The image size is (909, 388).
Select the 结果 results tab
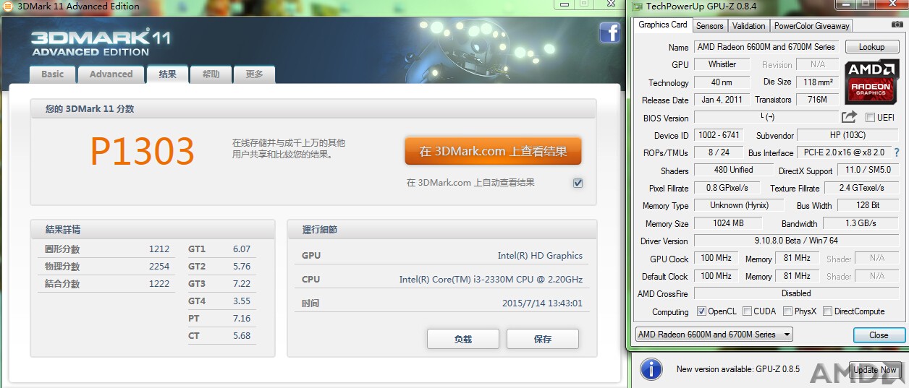click(x=167, y=74)
